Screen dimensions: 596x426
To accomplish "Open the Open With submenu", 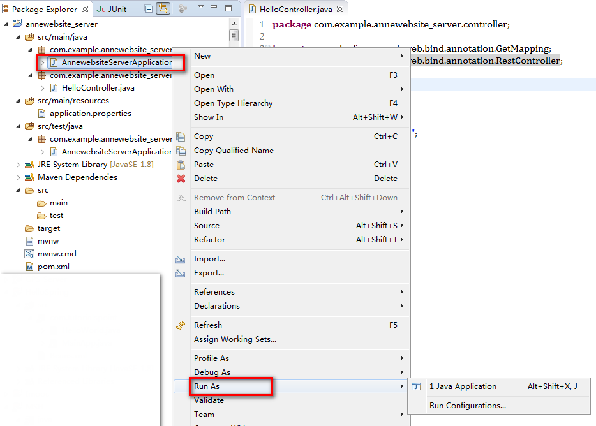I will [x=291, y=89].
